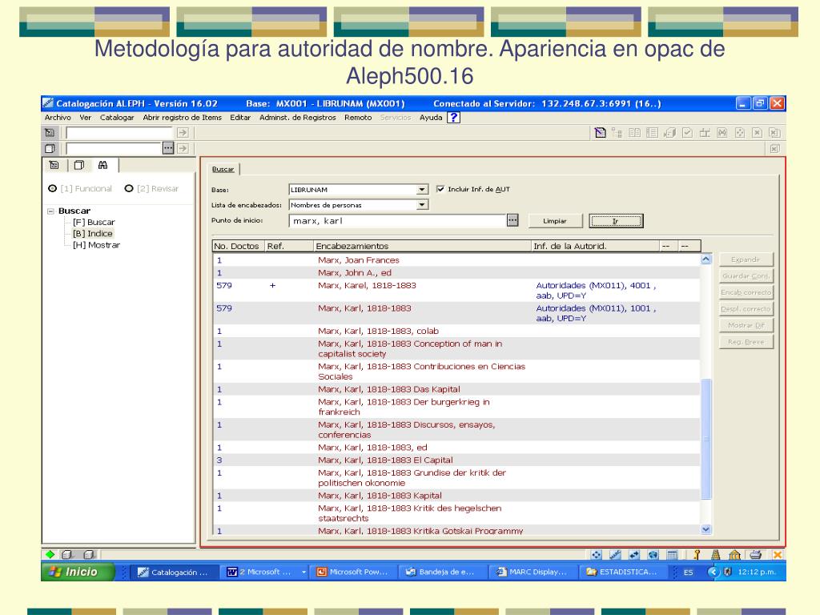
Task: Click the globe icon in status bar
Action: pyautogui.click(x=653, y=555)
